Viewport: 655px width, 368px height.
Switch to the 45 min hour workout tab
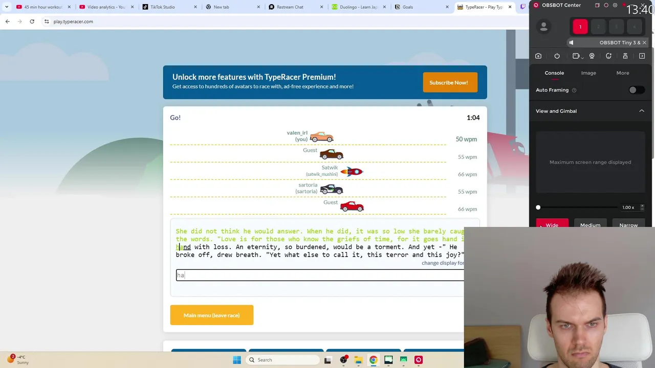(43, 7)
